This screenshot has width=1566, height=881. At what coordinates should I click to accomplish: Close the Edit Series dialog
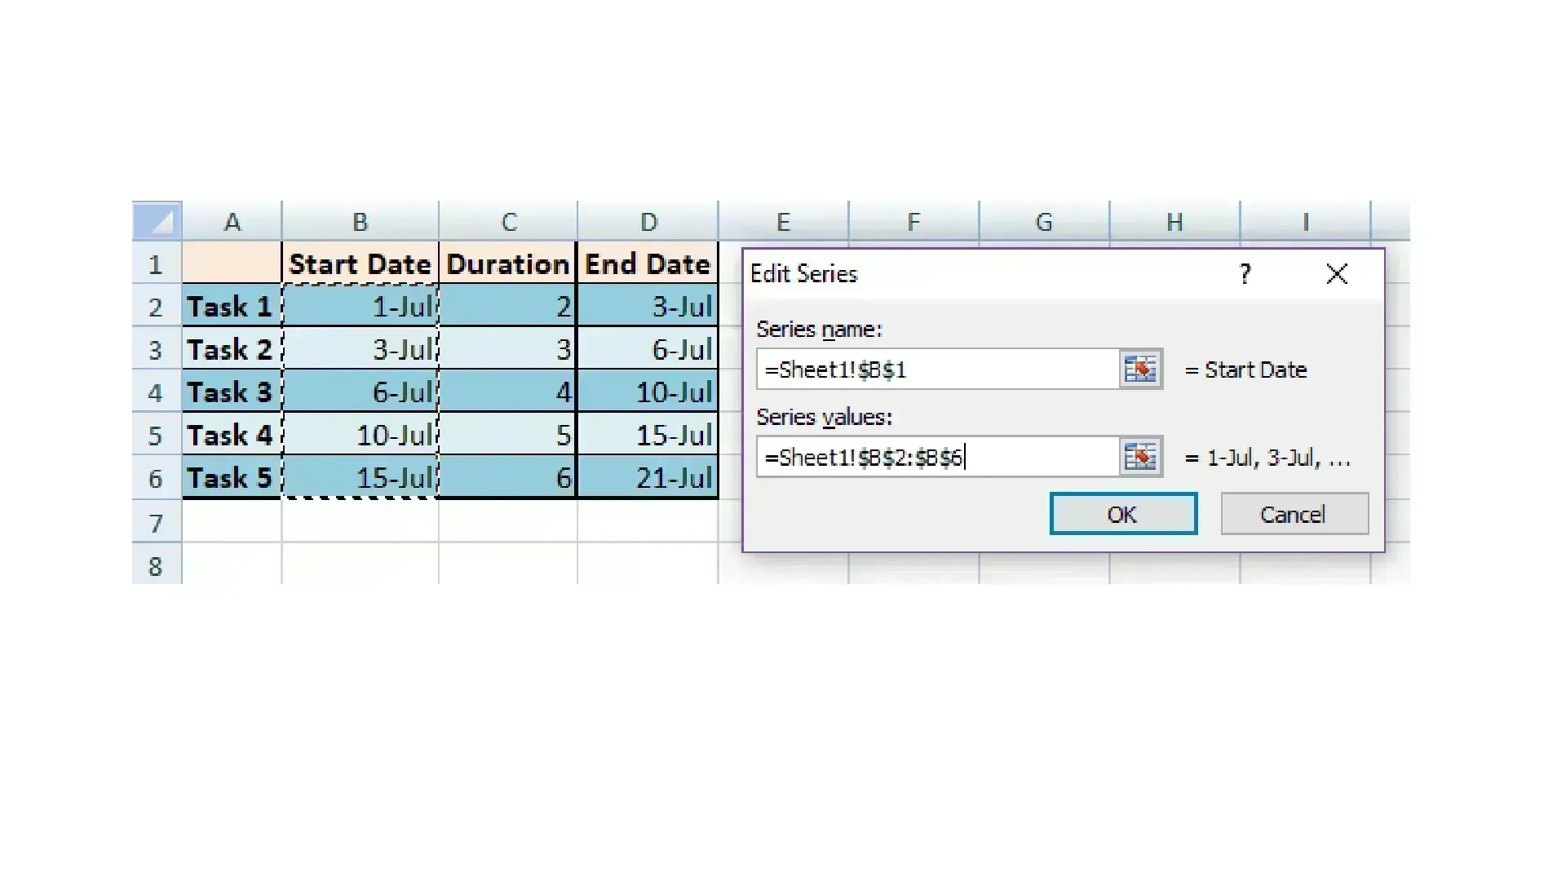(1337, 274)
